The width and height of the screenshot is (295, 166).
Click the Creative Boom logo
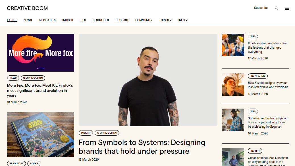point(27,8)
